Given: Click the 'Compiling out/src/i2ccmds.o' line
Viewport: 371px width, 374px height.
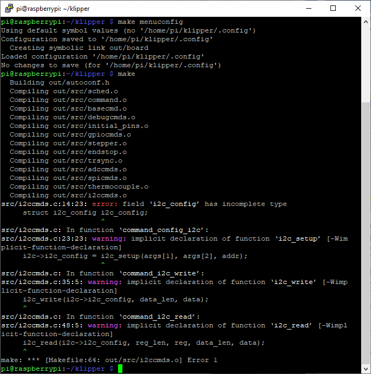Looking at the screenshot, I should (x=68, y=195).
